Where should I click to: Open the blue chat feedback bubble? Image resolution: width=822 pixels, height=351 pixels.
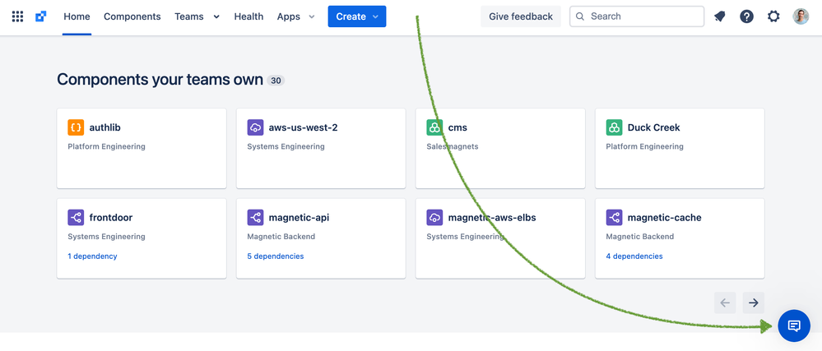pyautogui.click(x=794, y=326)
